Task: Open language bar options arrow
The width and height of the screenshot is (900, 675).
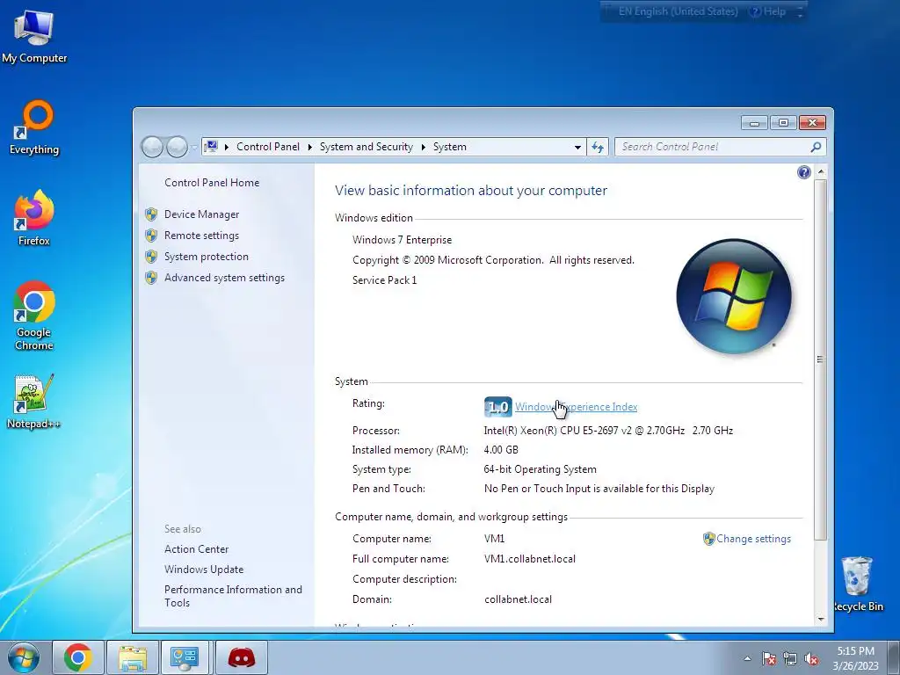Action: click(x=800, y=11)
